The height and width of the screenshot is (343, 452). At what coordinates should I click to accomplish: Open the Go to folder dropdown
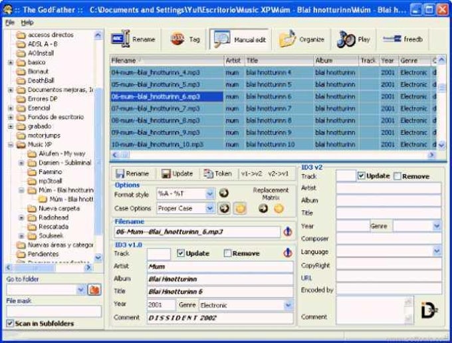point(80,289)
